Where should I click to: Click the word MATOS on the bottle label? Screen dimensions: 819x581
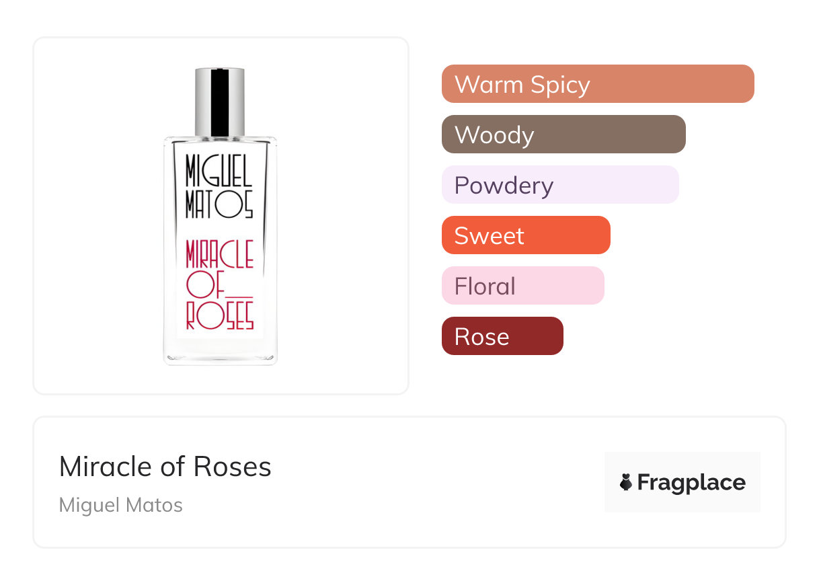coord(219,204)
